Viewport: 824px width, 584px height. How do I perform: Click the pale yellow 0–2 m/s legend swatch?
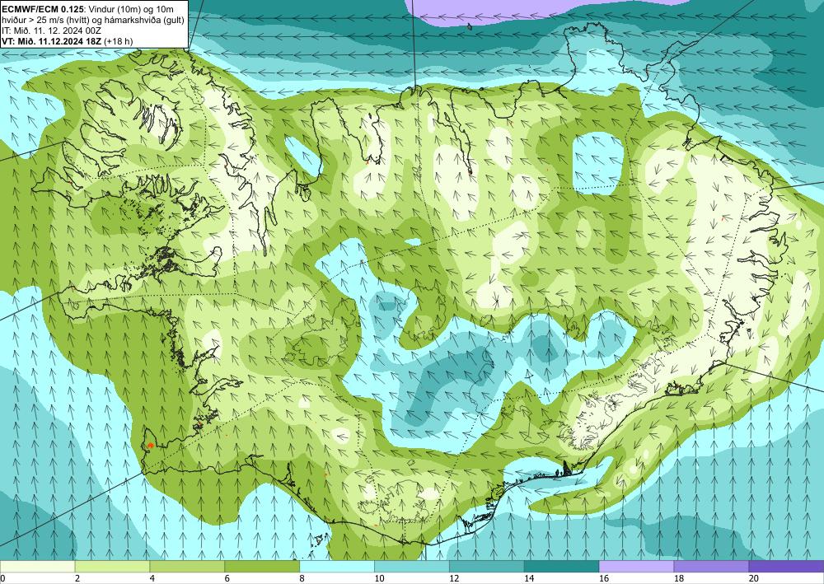pyautogui.click(x=38, y=566)
